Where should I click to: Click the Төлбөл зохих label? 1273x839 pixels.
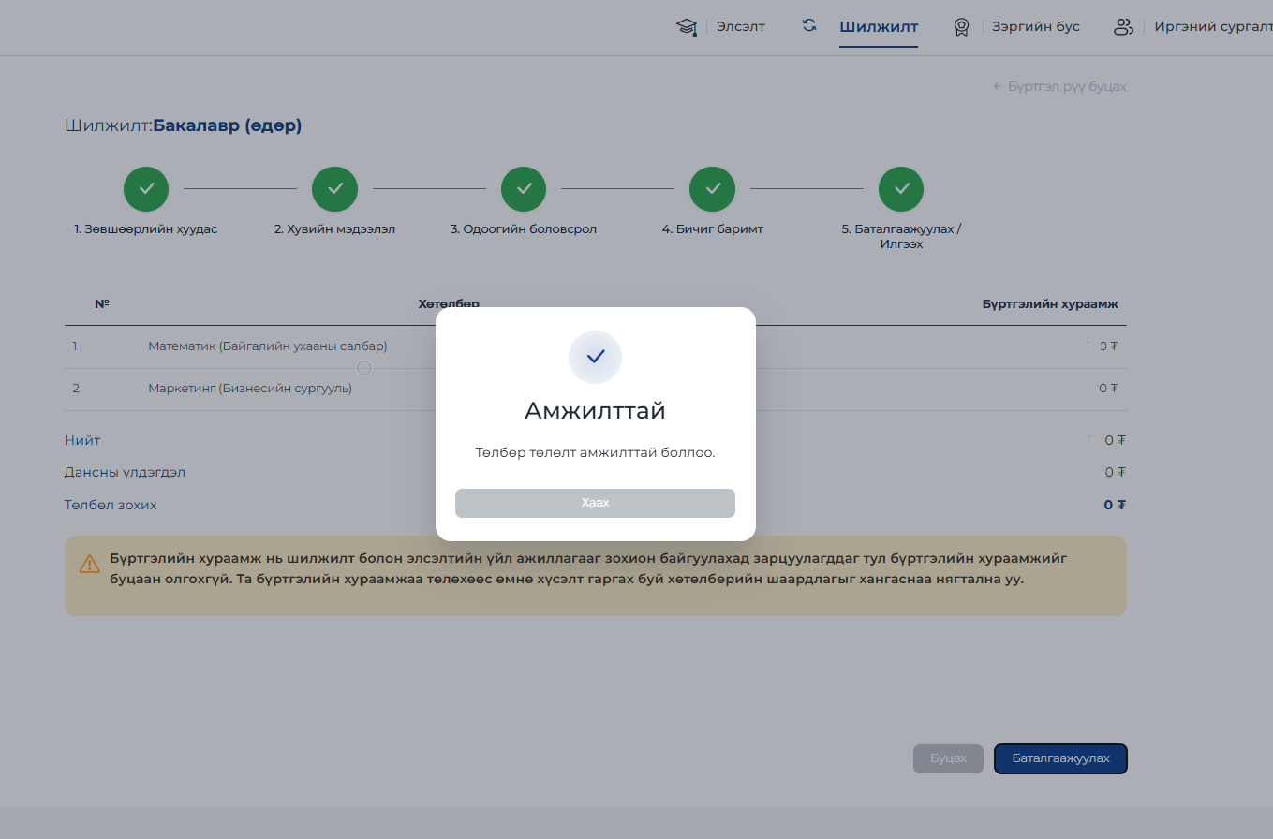coord(111,505)
